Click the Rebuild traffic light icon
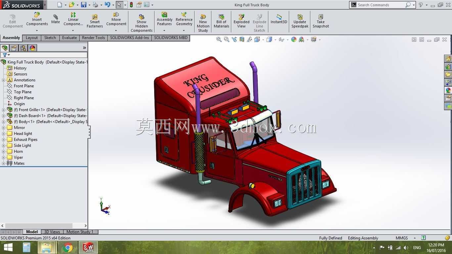The width and height of the screenshot is (452, 254). click(x=131, y=5)
